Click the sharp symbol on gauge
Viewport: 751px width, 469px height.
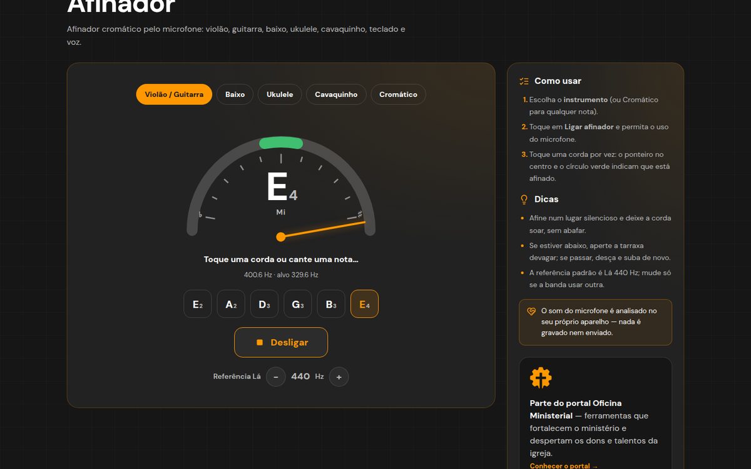point(360,214)
